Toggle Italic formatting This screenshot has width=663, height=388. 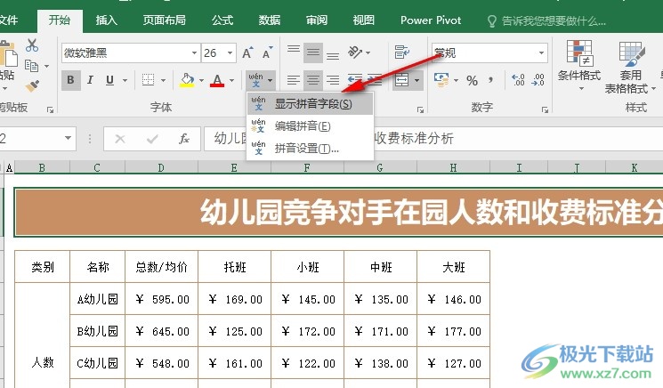pyautogui.click(x=90, y=80)
